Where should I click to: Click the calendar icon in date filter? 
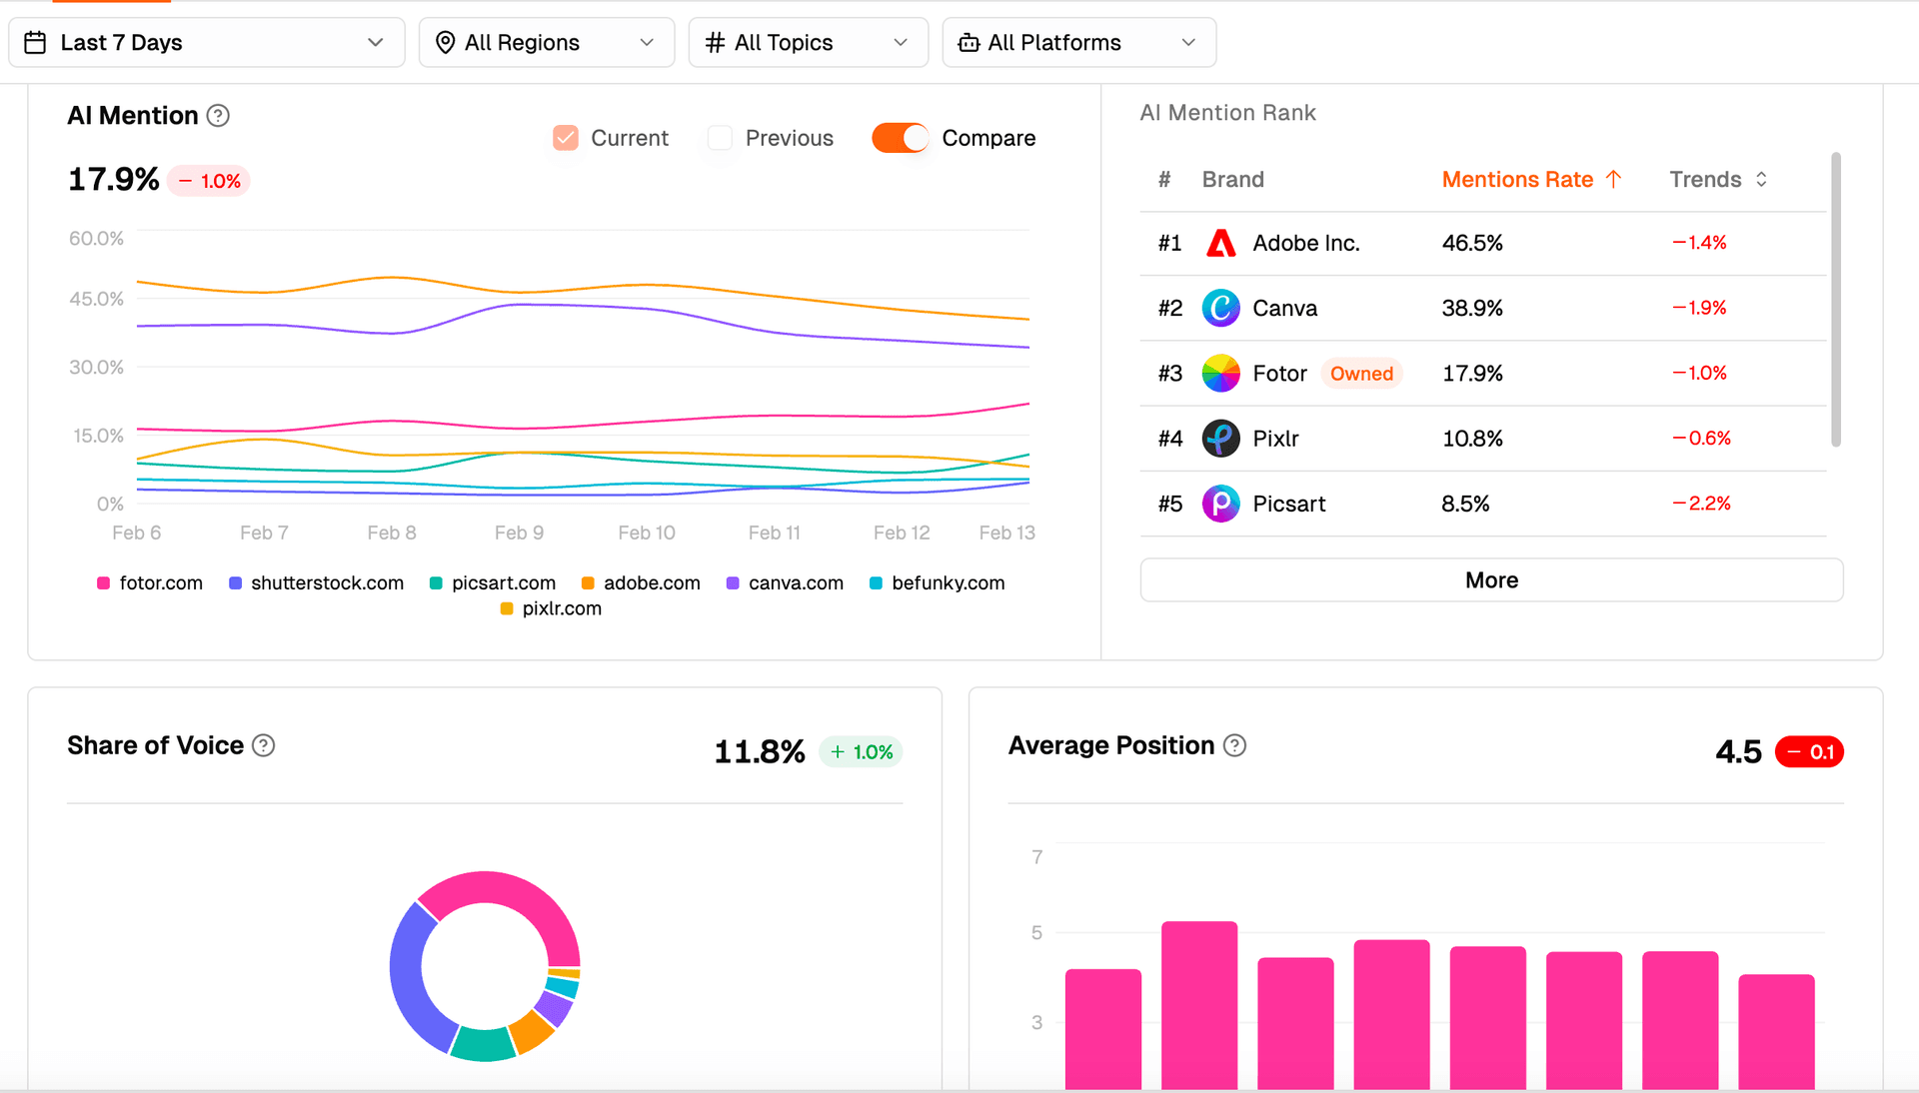click(x=35, y=42)
